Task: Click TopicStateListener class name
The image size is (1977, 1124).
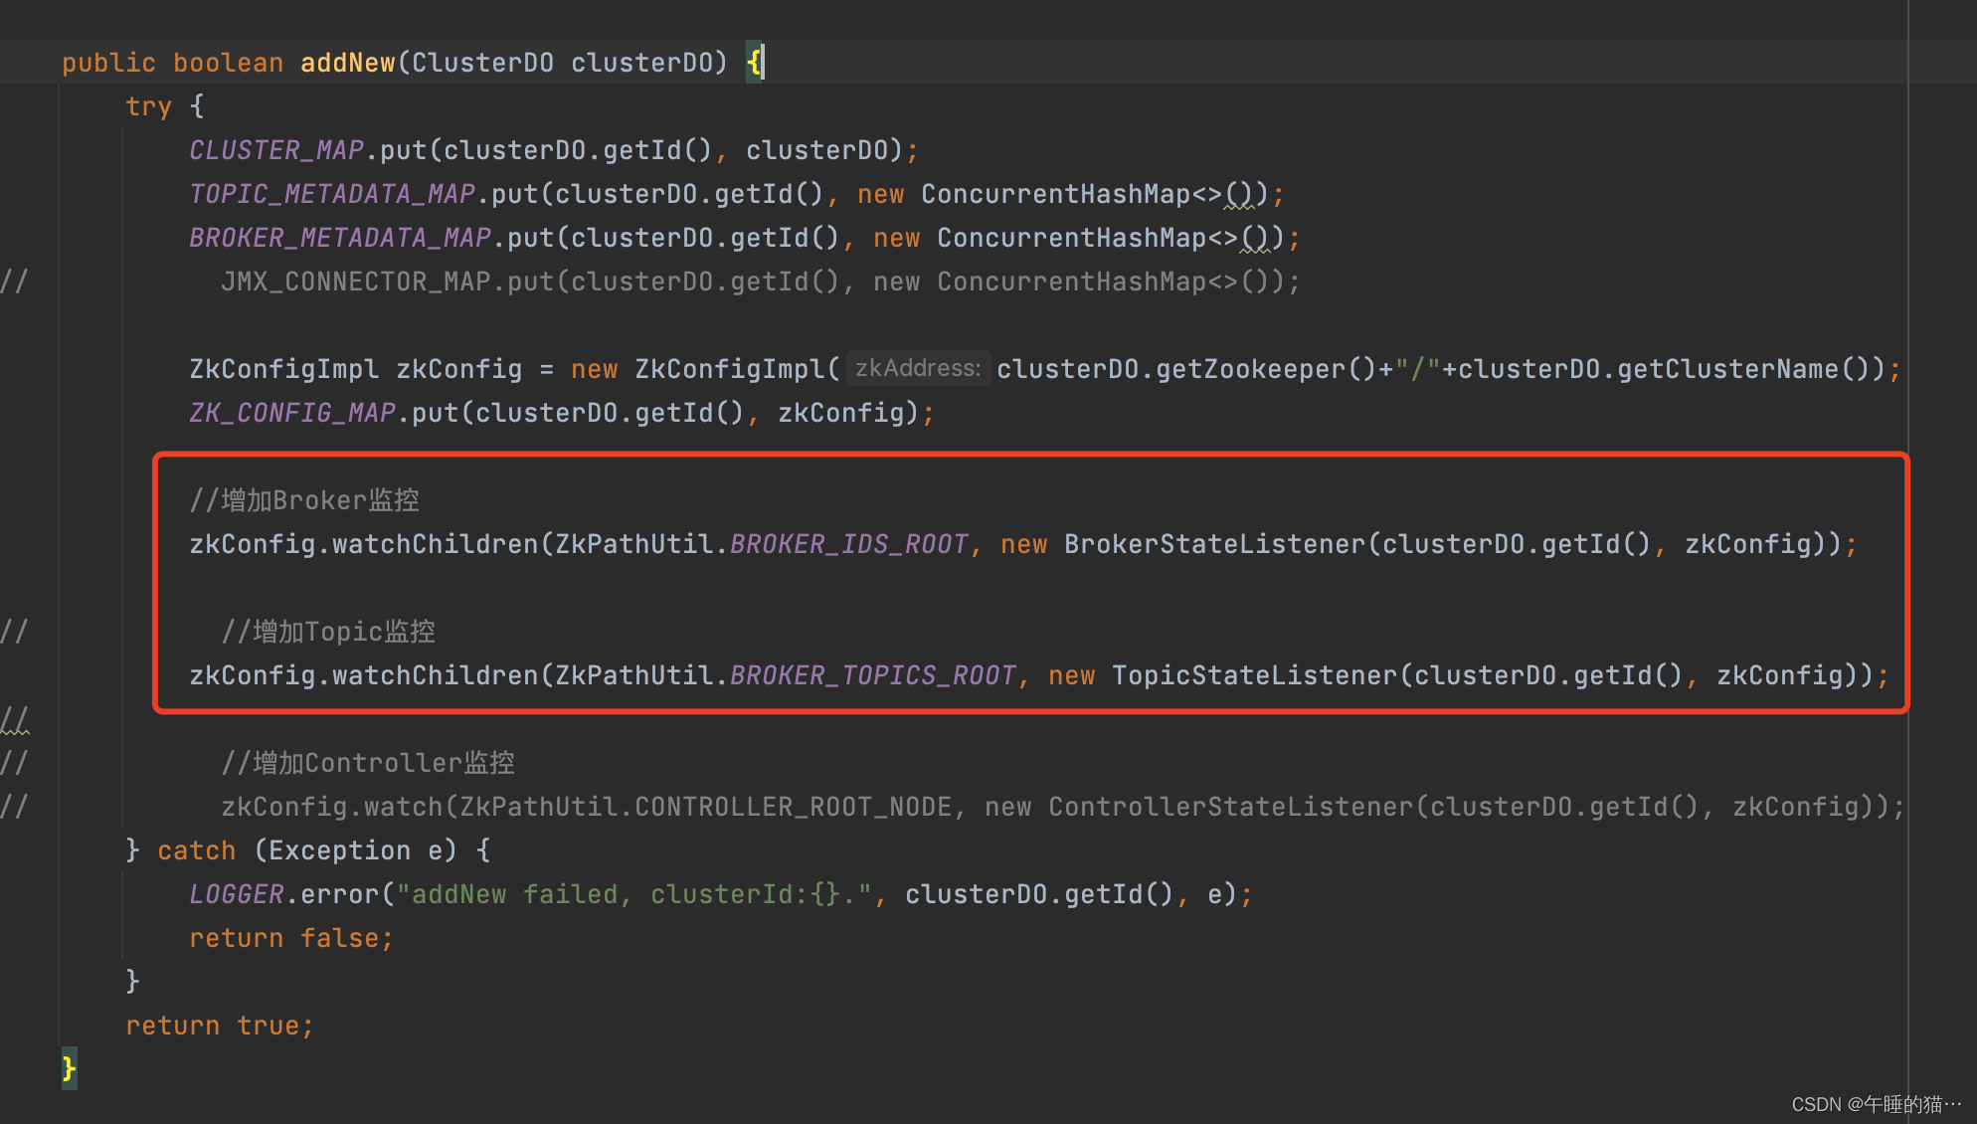Action: [x=1255, y=675]
